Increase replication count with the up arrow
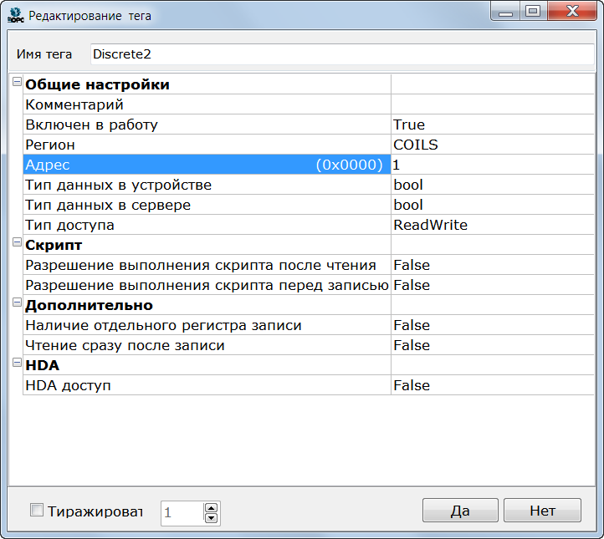Image resolution: width=604 pixels, height=539 pixels. coord(211,506)
